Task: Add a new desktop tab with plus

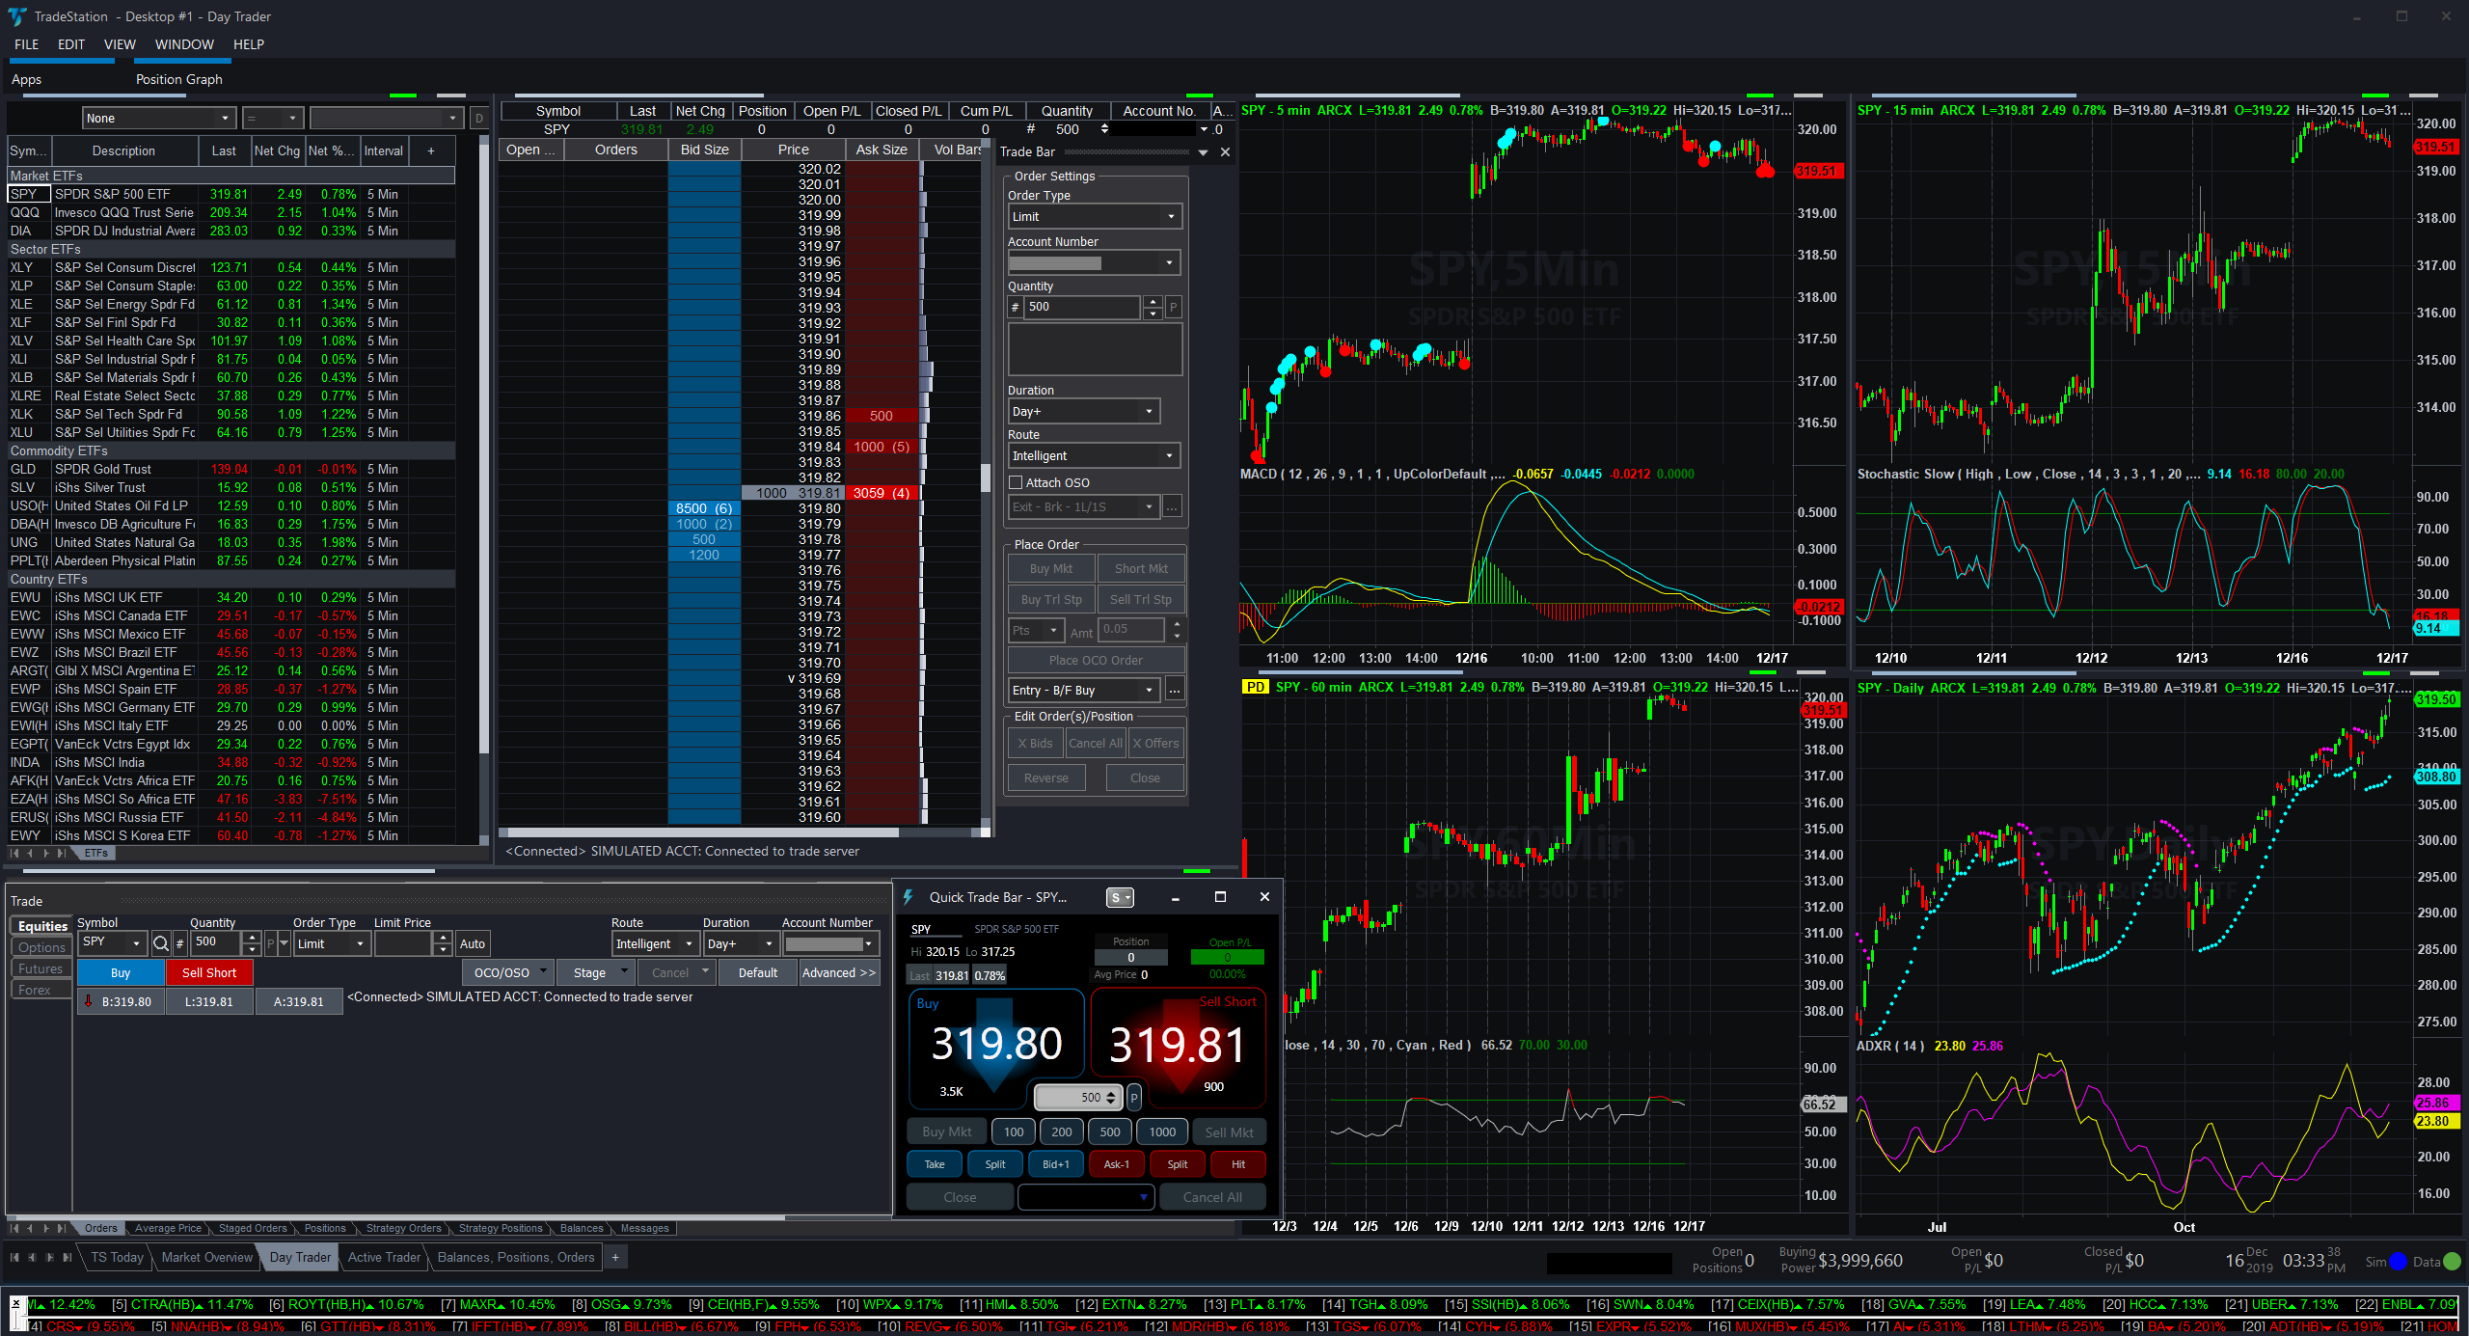Action: (615, 1257)
